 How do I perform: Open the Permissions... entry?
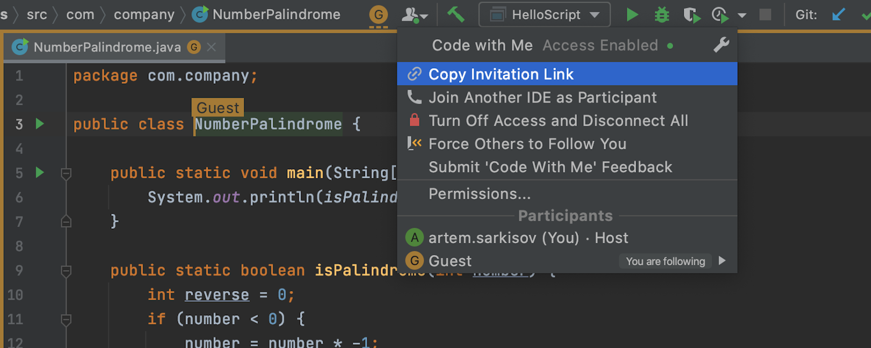[x=567, y=194]
